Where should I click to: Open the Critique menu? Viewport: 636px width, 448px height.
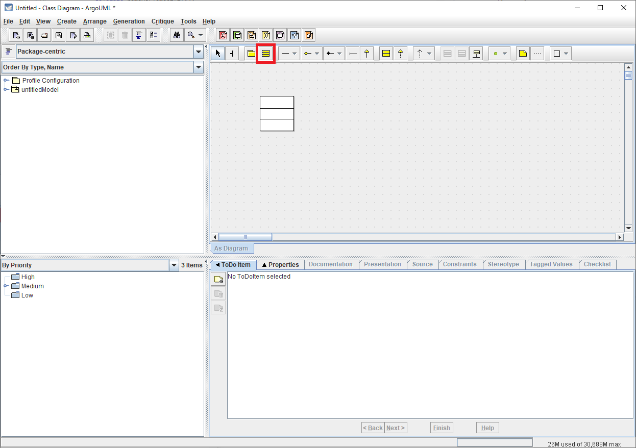coord(162,21)
